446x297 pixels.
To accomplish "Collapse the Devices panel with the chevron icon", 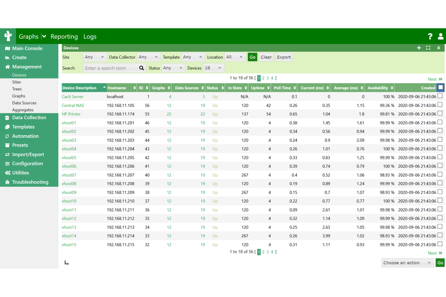I will [x=438, y=48].
